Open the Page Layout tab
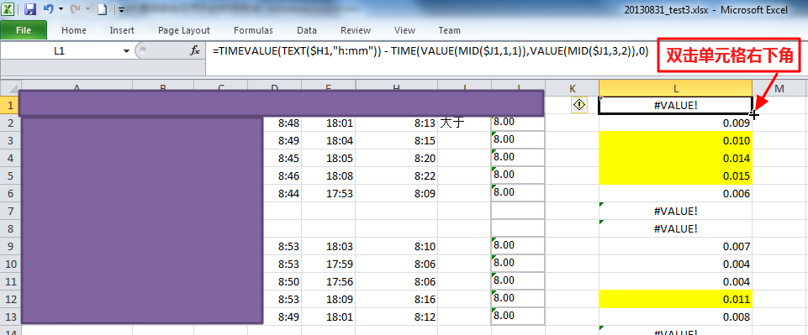The height and width of the screenshot is (335, 808). [x=184, y=30]
